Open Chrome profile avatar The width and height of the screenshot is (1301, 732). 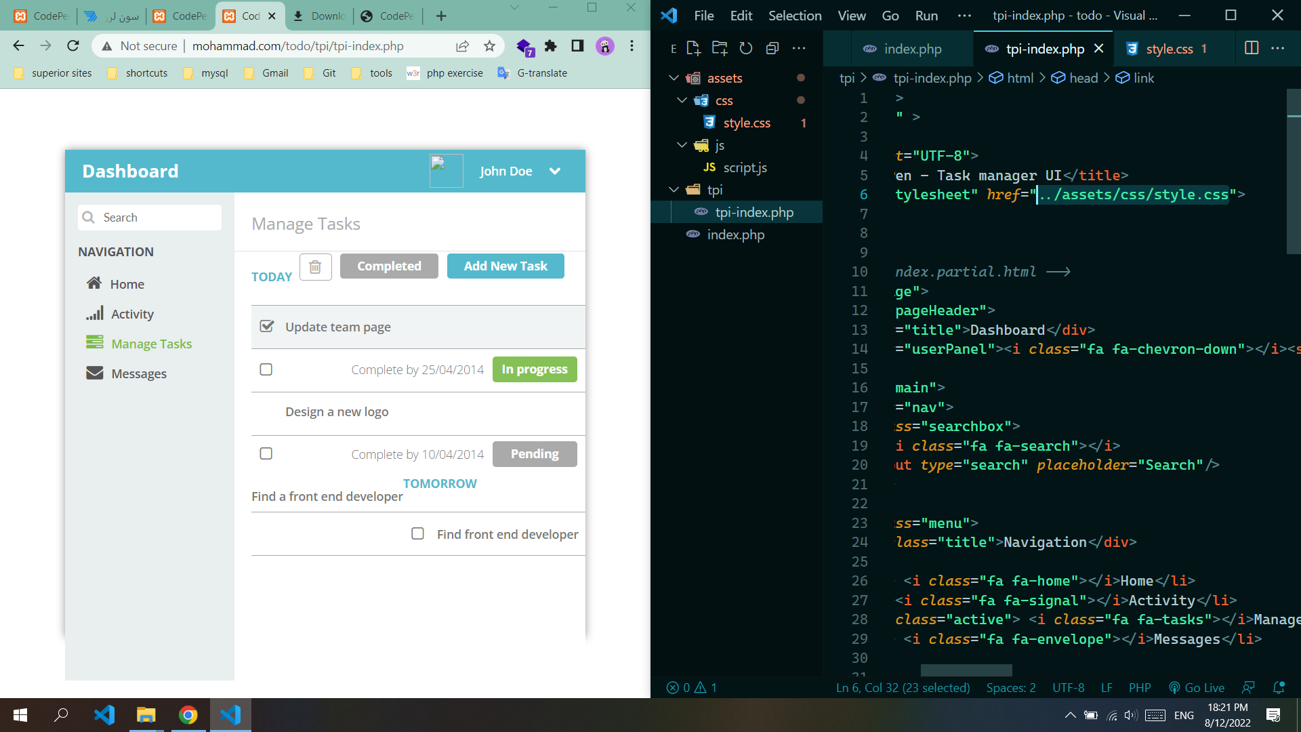click(604, 46)
